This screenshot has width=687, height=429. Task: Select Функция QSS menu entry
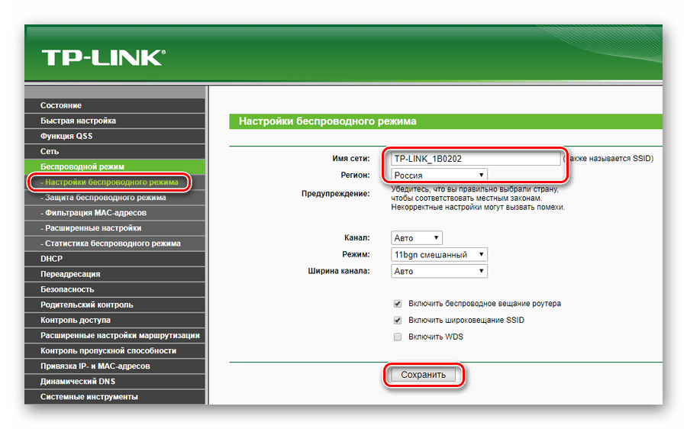(114, 137)
